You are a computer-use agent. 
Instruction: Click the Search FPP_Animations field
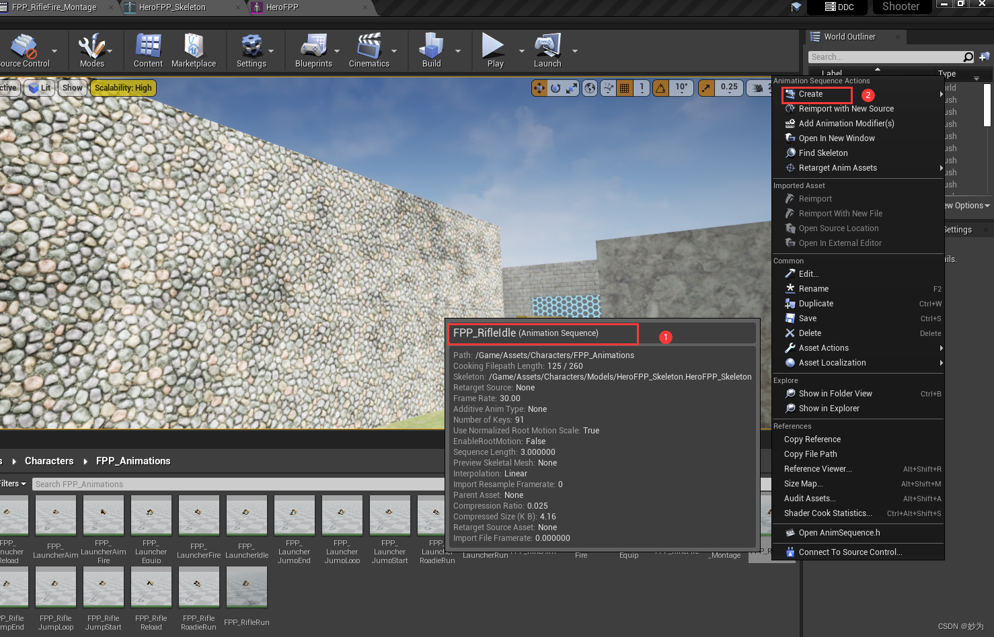pos(239,484)
